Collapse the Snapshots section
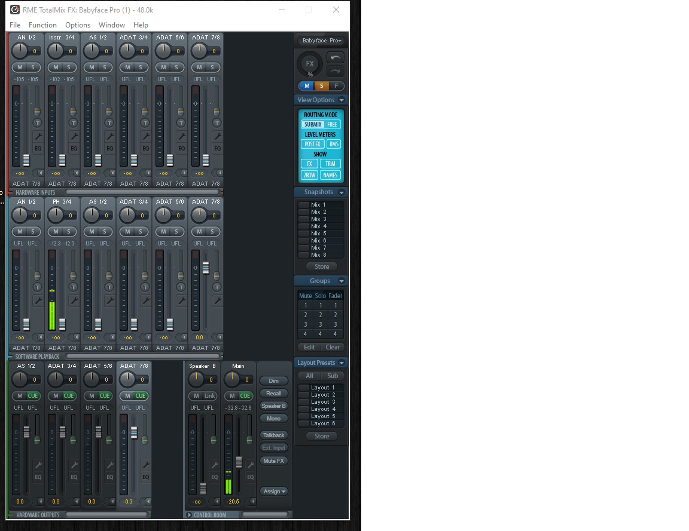This screenshot has height=531, width=689. point(342,192)
